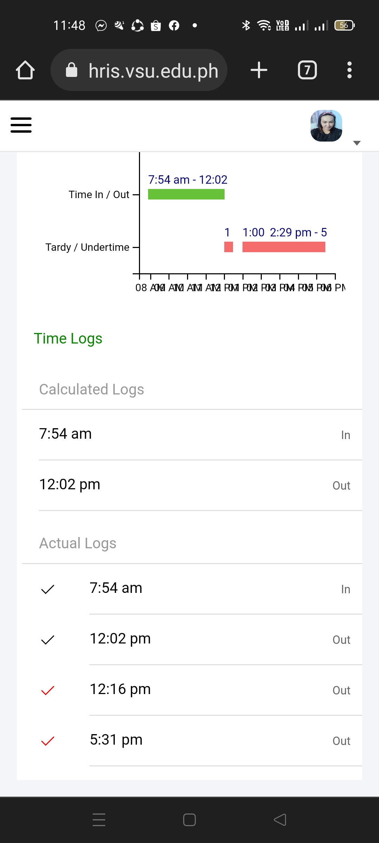The height and width of the screenshot is (843, 379).
Task: Tap the Android home navigation button
Action: coord(189,820)
